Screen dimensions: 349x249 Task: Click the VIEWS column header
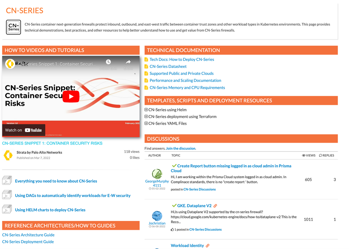[309, 155]
